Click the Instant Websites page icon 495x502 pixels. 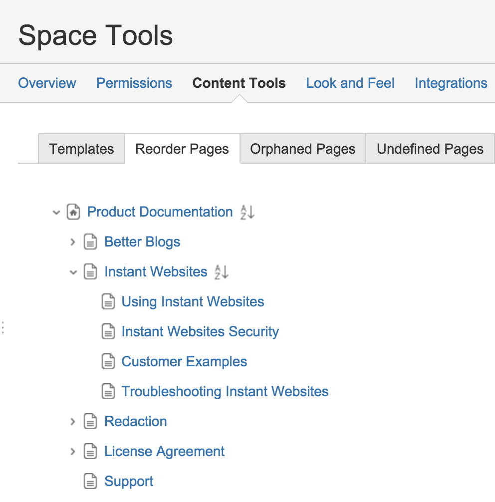tap(90, 272)
